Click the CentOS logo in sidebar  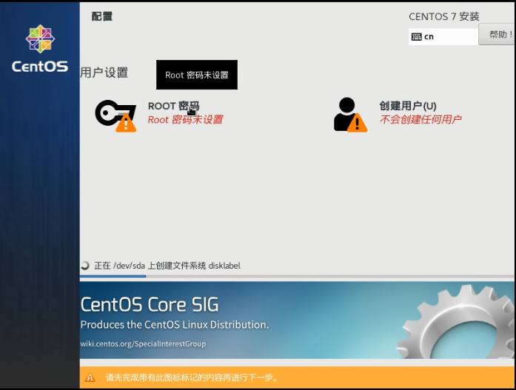tap(40, 48)
